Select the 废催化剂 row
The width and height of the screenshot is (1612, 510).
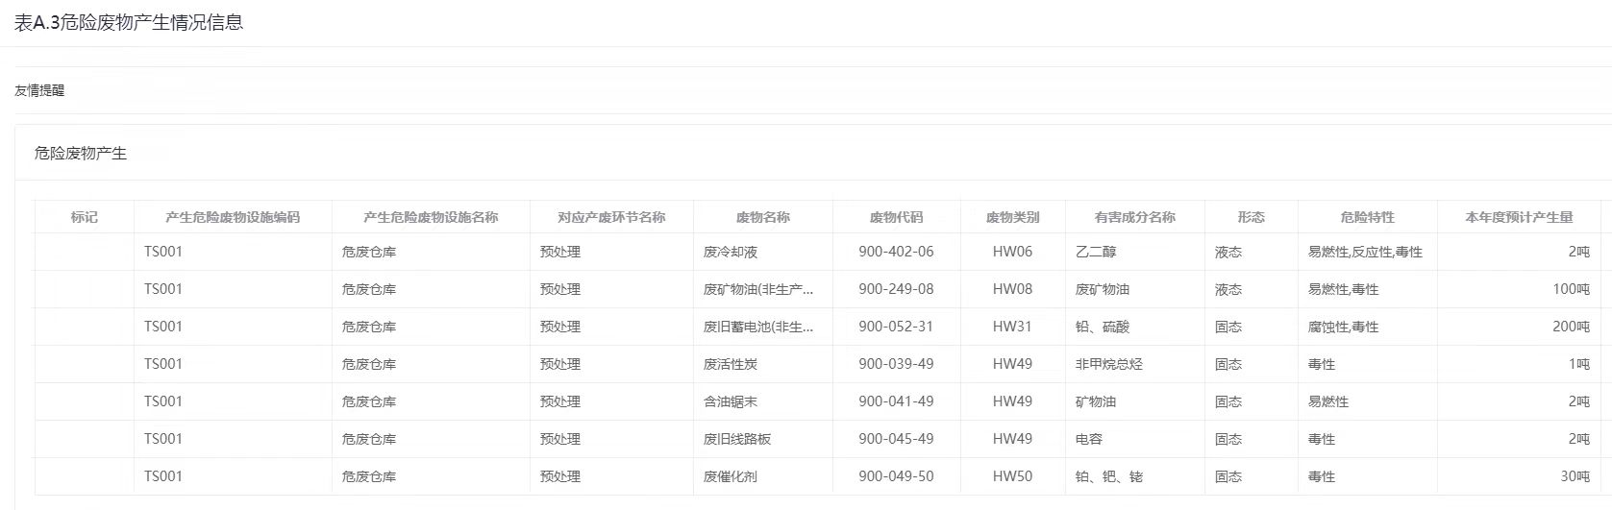pos(731,476)
